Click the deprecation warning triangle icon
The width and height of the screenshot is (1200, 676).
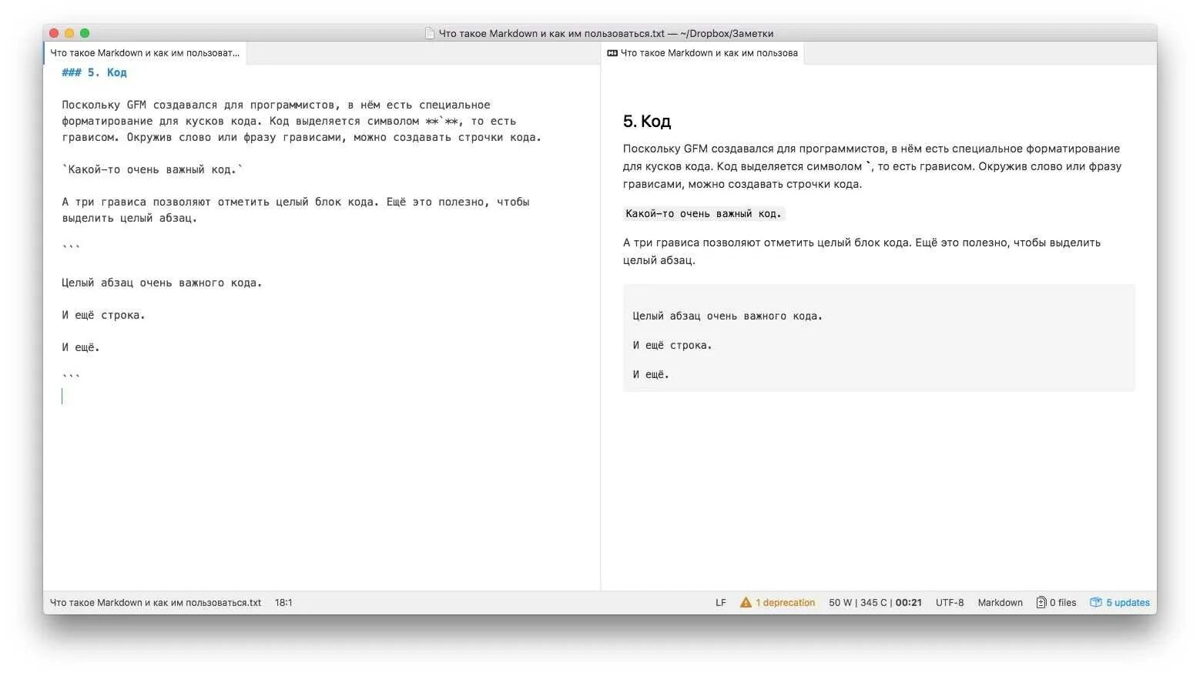point(746,602)
